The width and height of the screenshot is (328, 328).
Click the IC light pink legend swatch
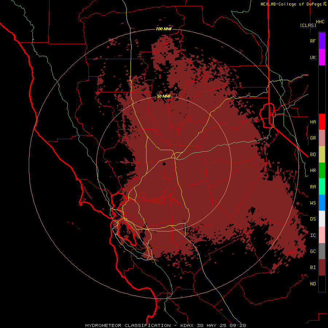click(x=322, y=235)
